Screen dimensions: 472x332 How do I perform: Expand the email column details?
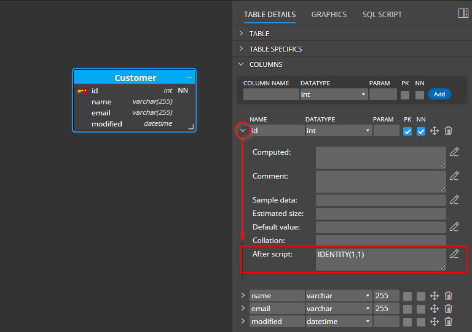point(243,309)
